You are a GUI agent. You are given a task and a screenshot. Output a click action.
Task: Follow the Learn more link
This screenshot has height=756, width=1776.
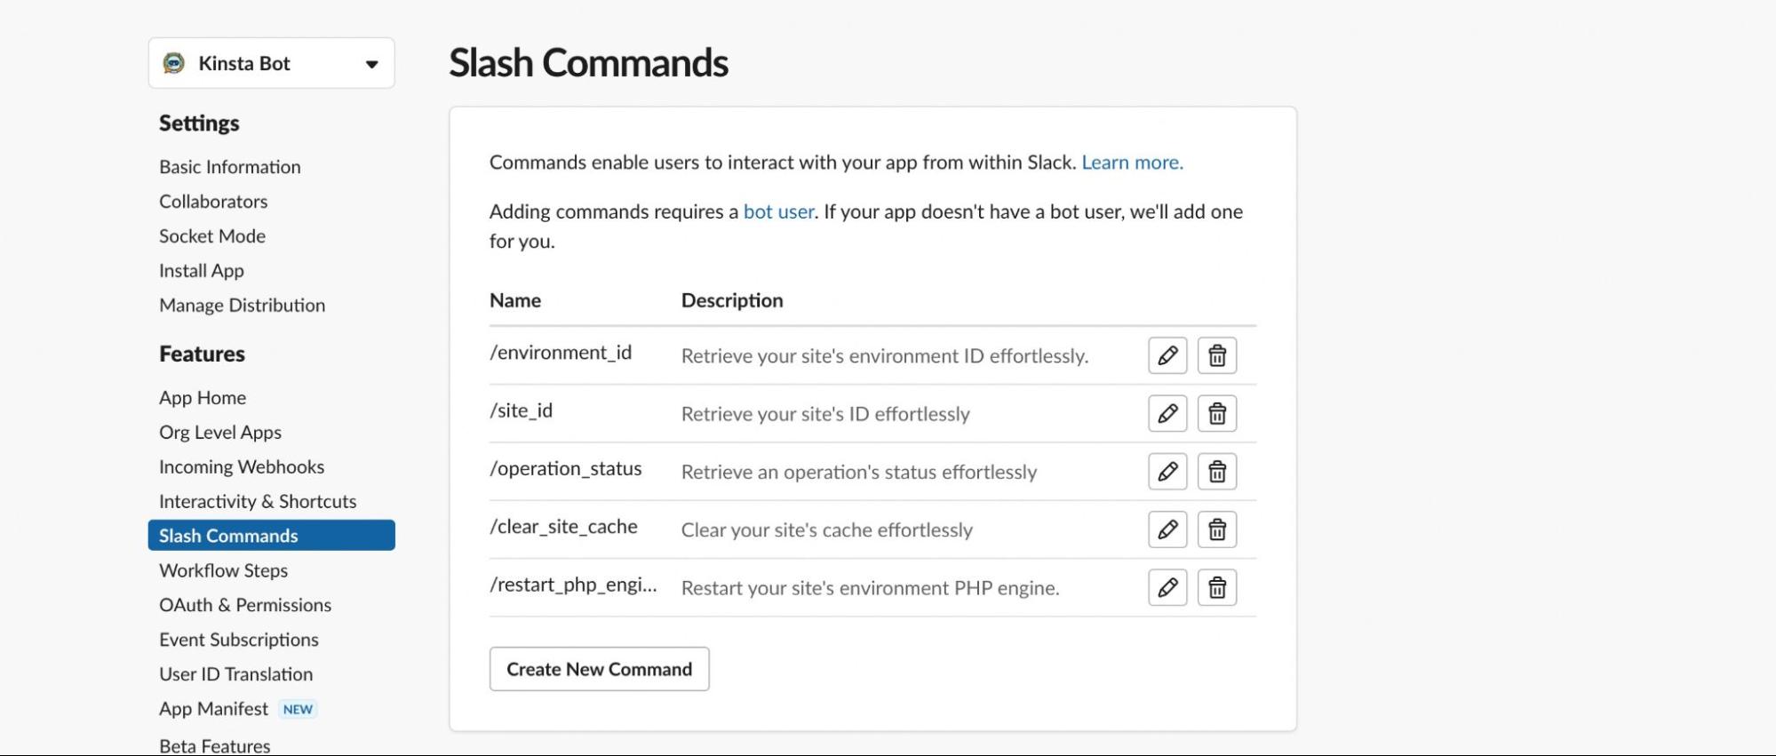pos(1133,163)
